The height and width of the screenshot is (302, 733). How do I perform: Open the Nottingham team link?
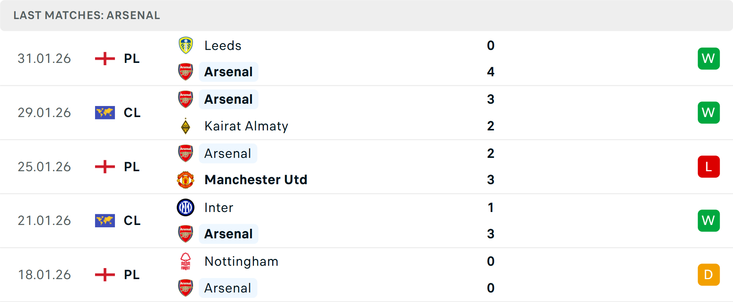(241, 262)
